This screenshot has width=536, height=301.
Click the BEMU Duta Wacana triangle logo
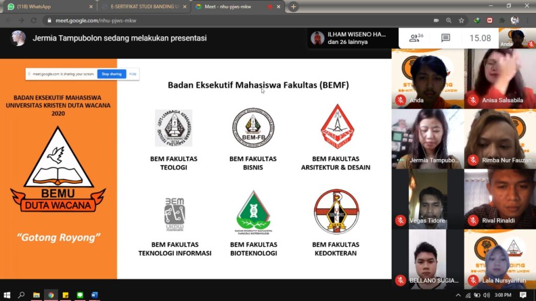pyautogui.click(x=58, y=169)
